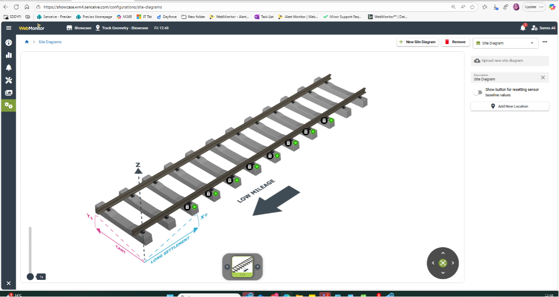Open the bar chart icon in sidebar
This screenshot has height=297, width=559.
click(8, 55)
